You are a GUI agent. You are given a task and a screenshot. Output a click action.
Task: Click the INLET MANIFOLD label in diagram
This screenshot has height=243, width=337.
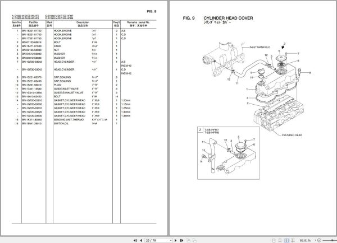coord(260,47)
